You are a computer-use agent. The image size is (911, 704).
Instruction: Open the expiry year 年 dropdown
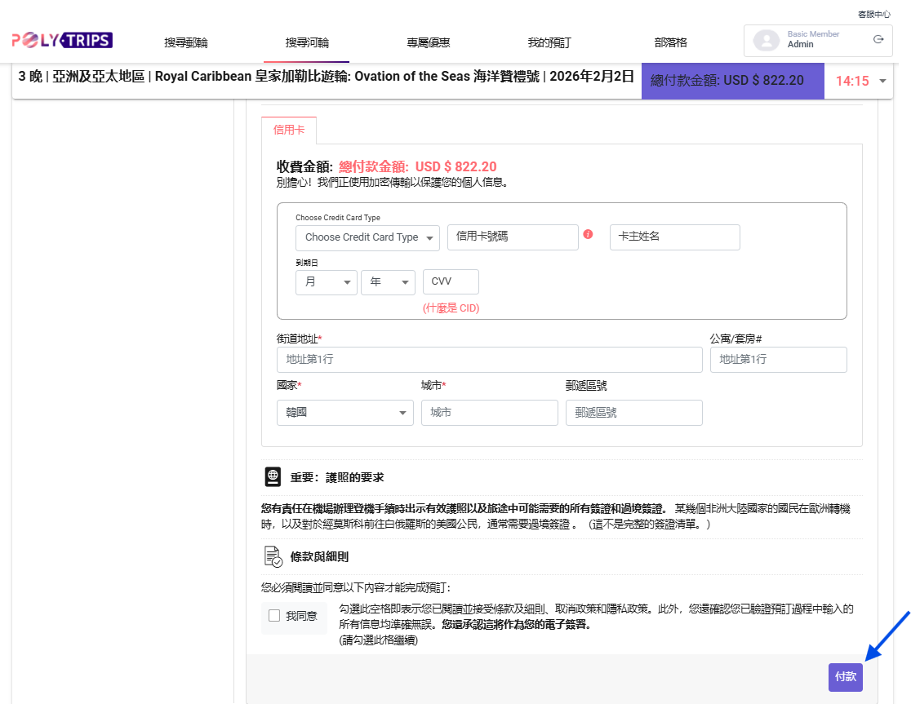pyautogui.click(x=388, y=282)
